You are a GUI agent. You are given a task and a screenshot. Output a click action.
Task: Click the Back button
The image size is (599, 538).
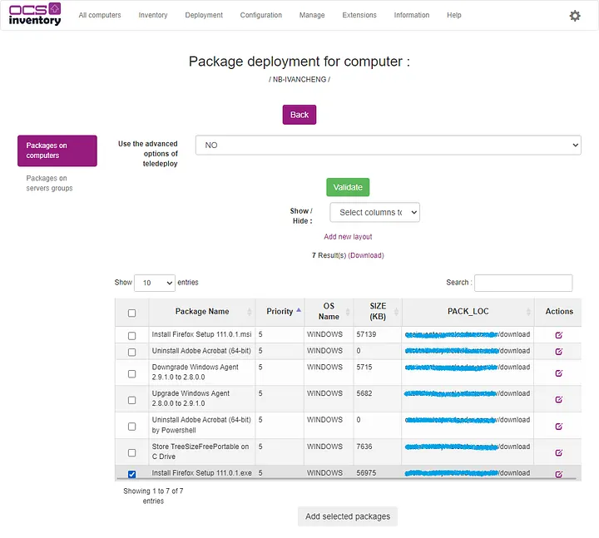click(299, 115)
